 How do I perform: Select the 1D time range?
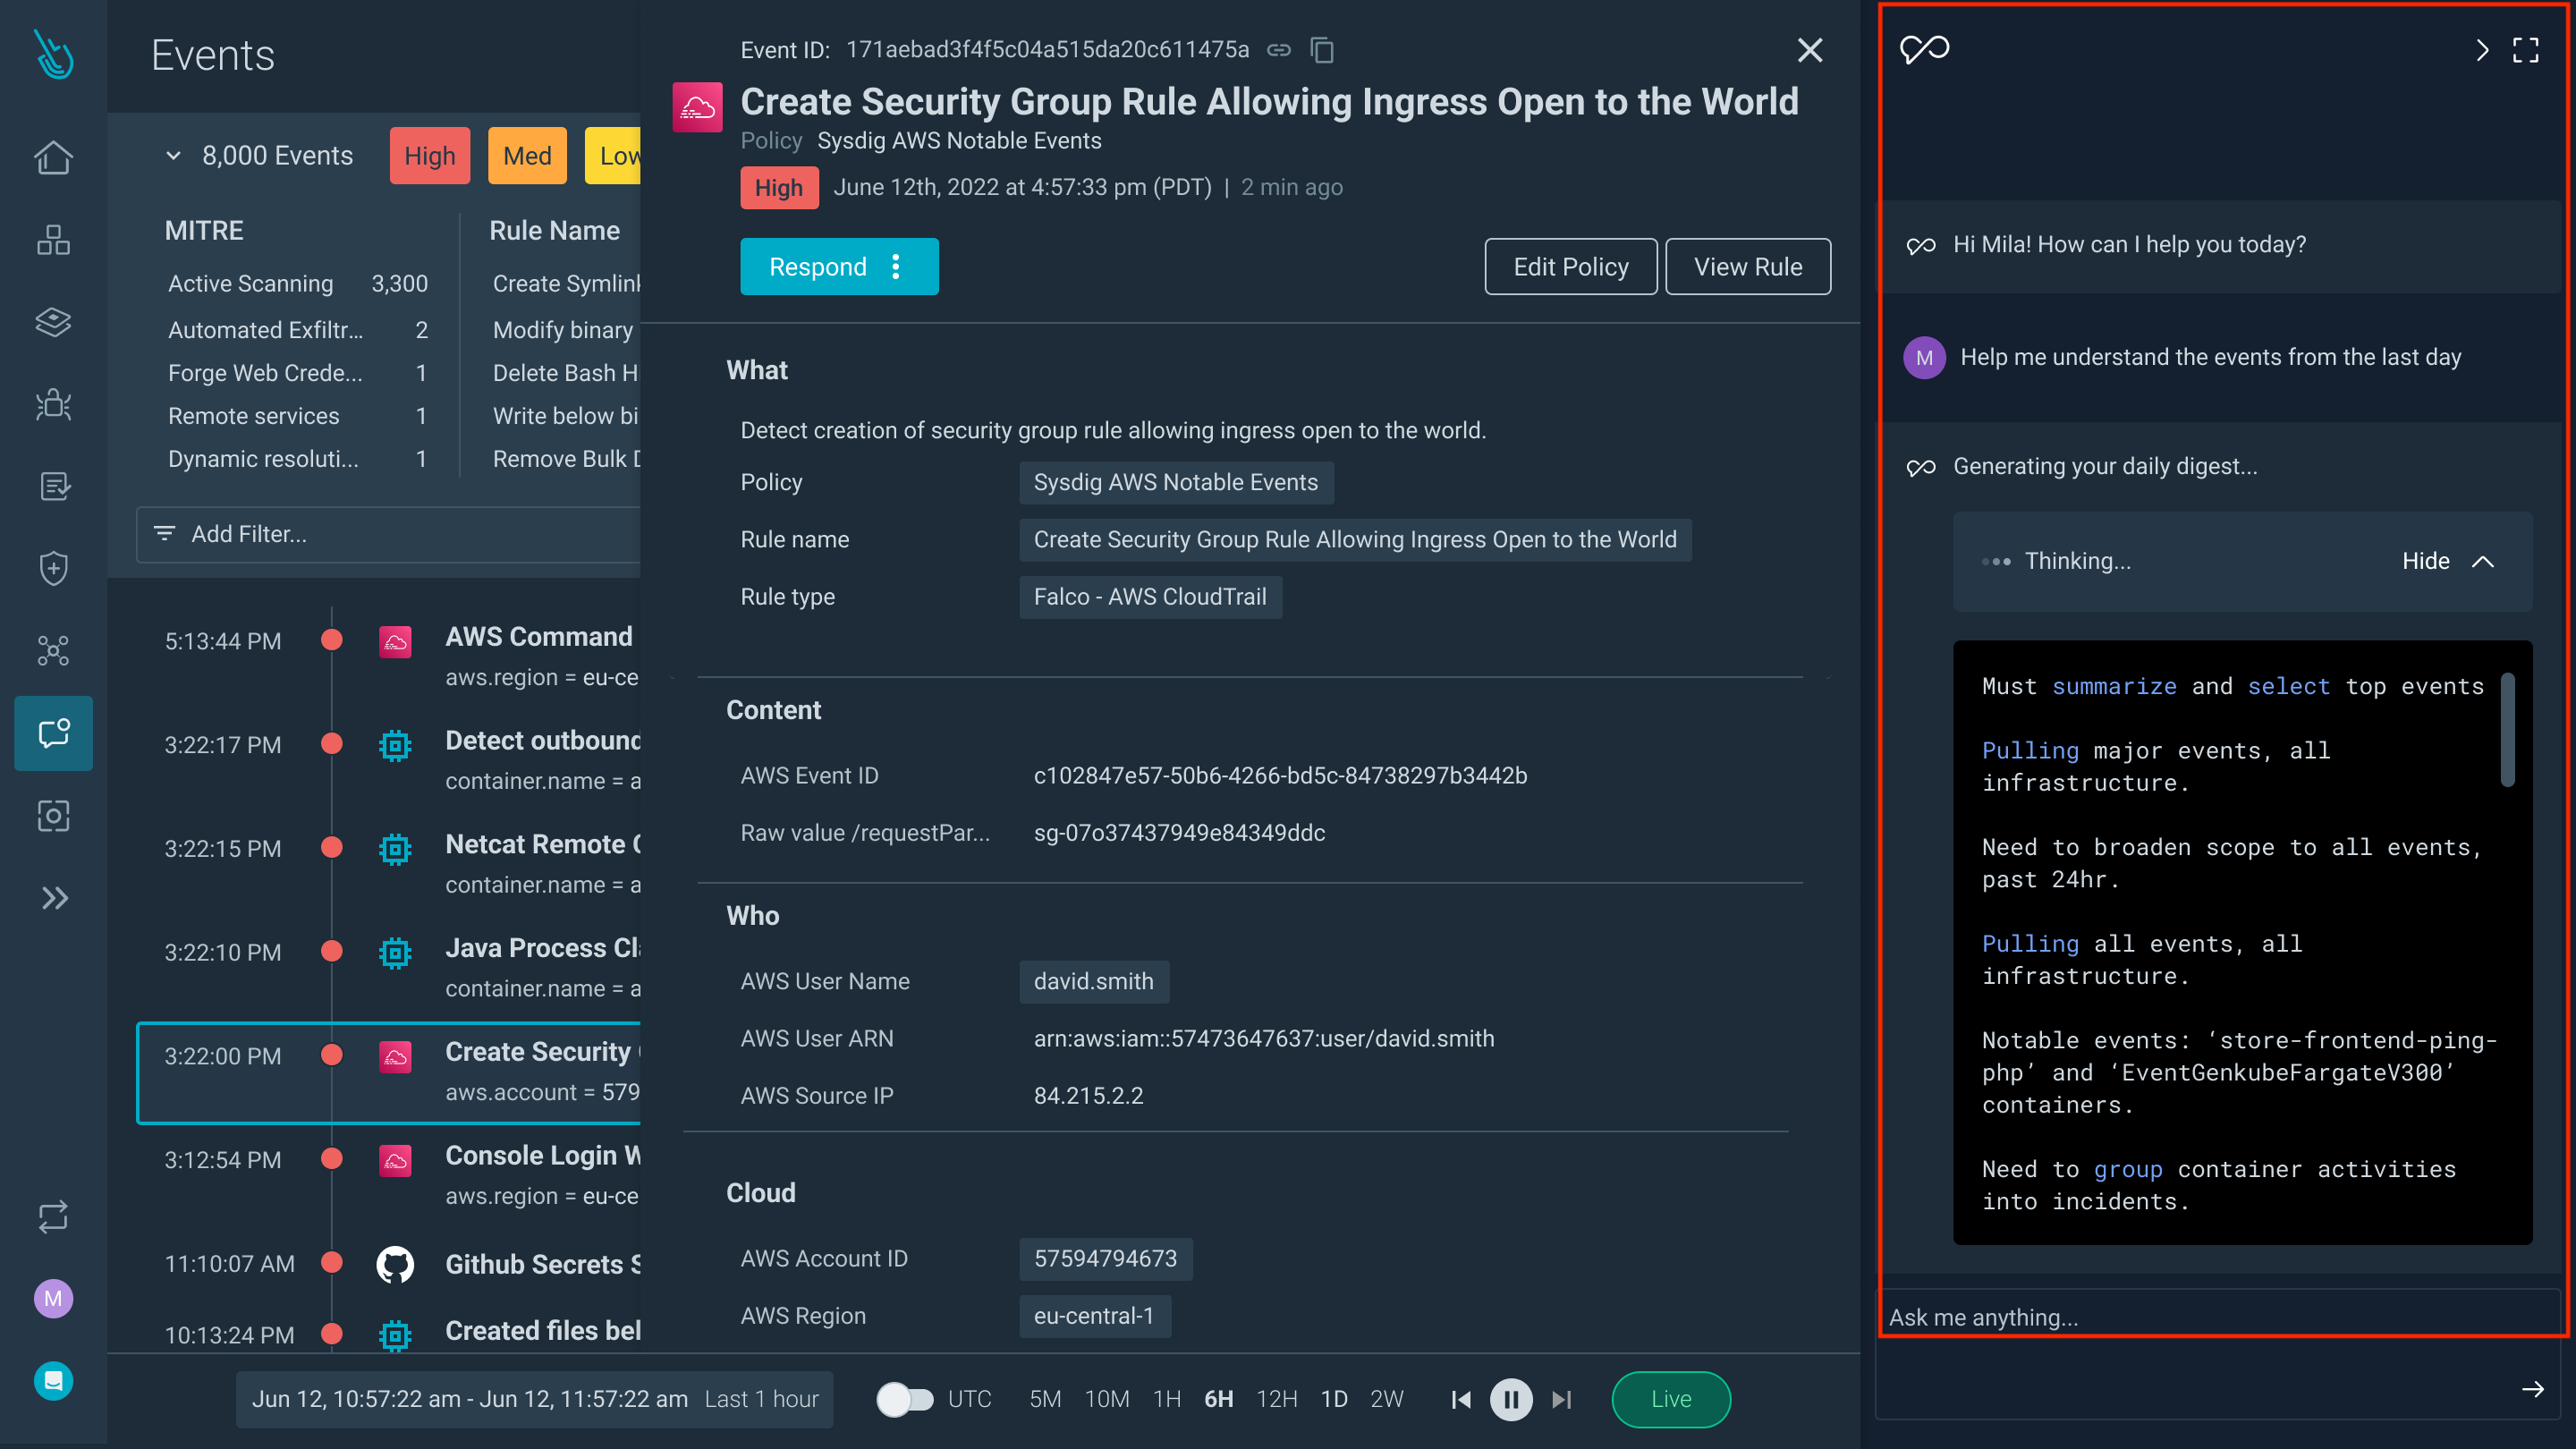coord(1333,1399)
